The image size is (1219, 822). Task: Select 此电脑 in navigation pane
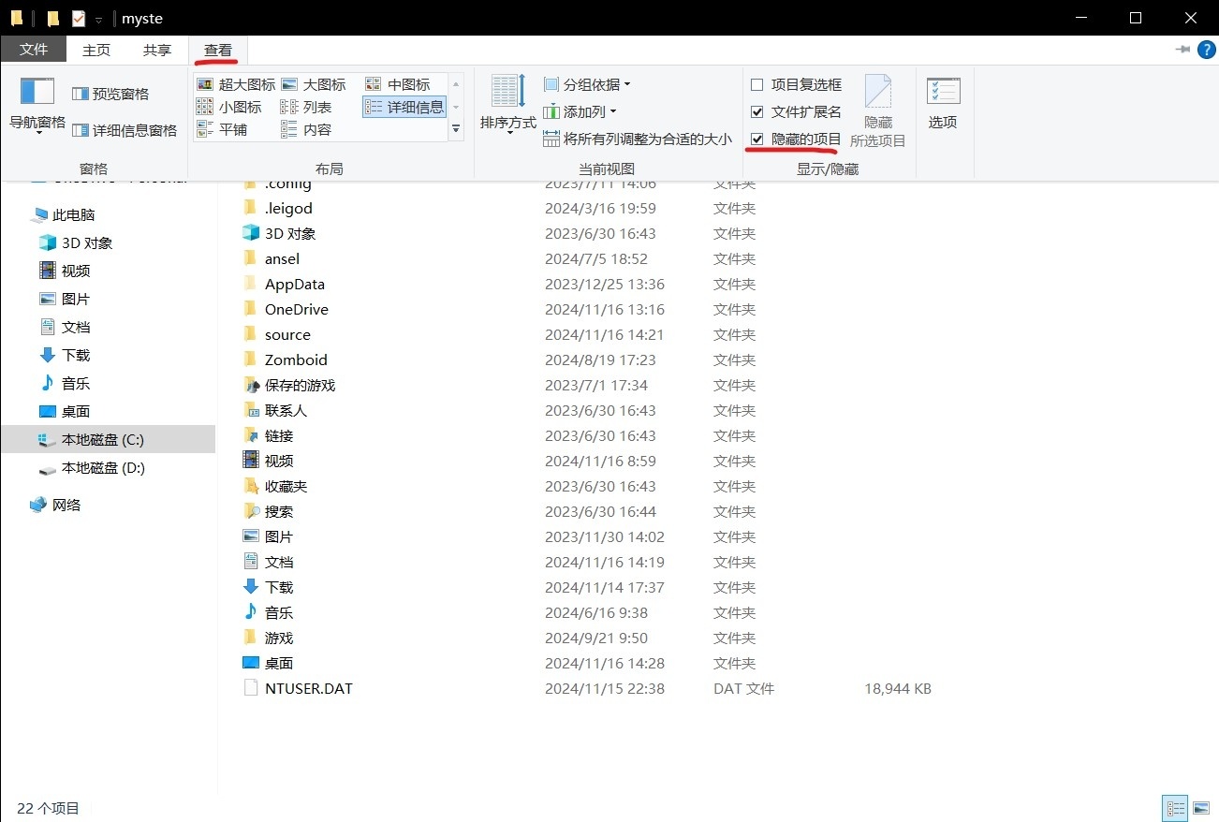click(64, 214)
